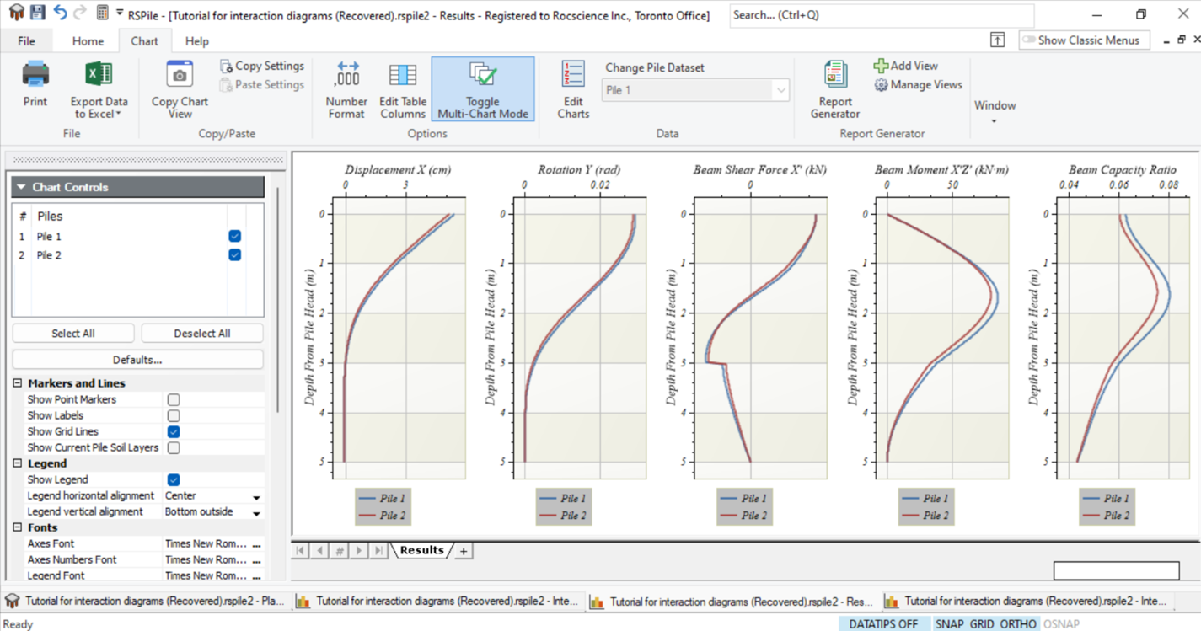Image resolution: width=1201 pixels, height=631 pixels.
Task: Open Axes Numbers Font ellipsis button
Action: click(256, 560)
